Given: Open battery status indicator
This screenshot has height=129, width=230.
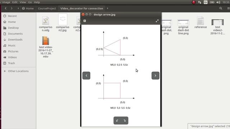Looking at the screenshot, I should 212,2.
